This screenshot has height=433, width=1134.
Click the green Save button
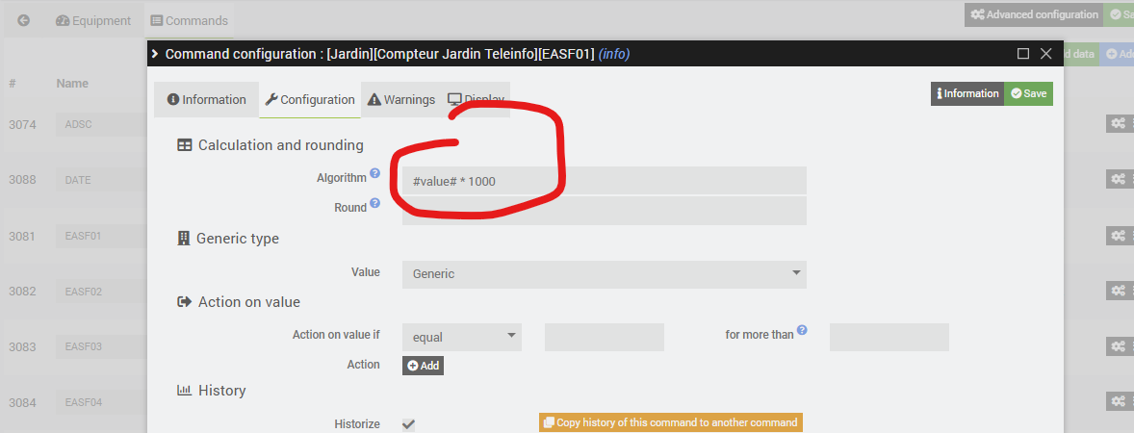point(1028,93)
